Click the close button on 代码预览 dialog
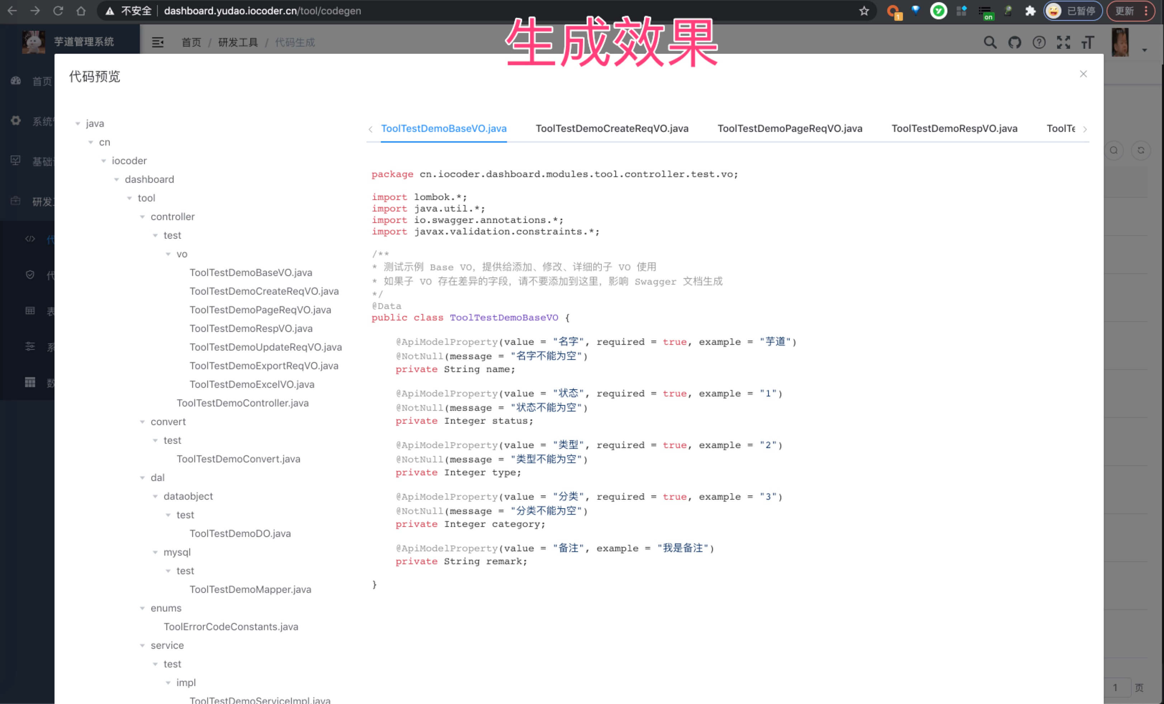This screenshot has width=1164, height=704. [x=1083, y=74]
